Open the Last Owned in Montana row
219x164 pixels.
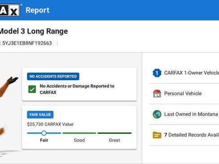(x=184, y=114)
